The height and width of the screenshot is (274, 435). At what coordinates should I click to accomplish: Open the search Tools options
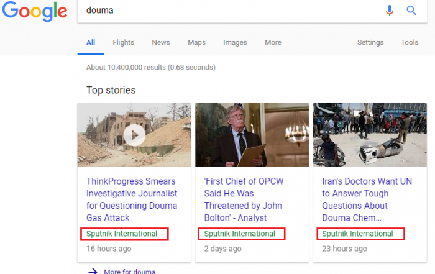point(410,42)
